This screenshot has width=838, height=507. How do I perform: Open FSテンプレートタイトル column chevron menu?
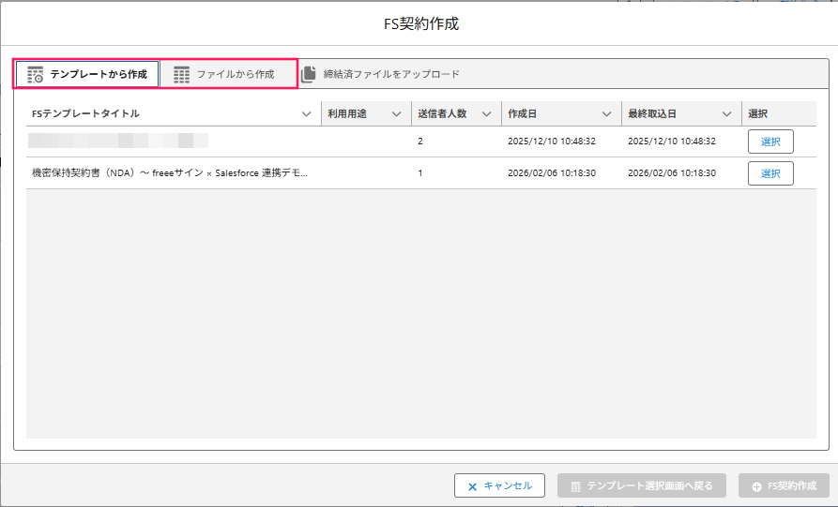[x=306, y=113]
